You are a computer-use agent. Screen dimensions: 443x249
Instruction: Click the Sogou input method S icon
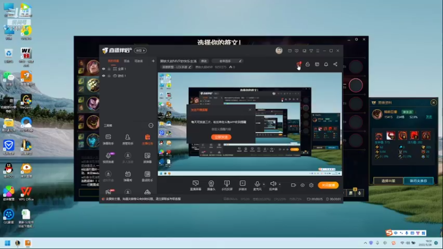click(x=389, y=232)
